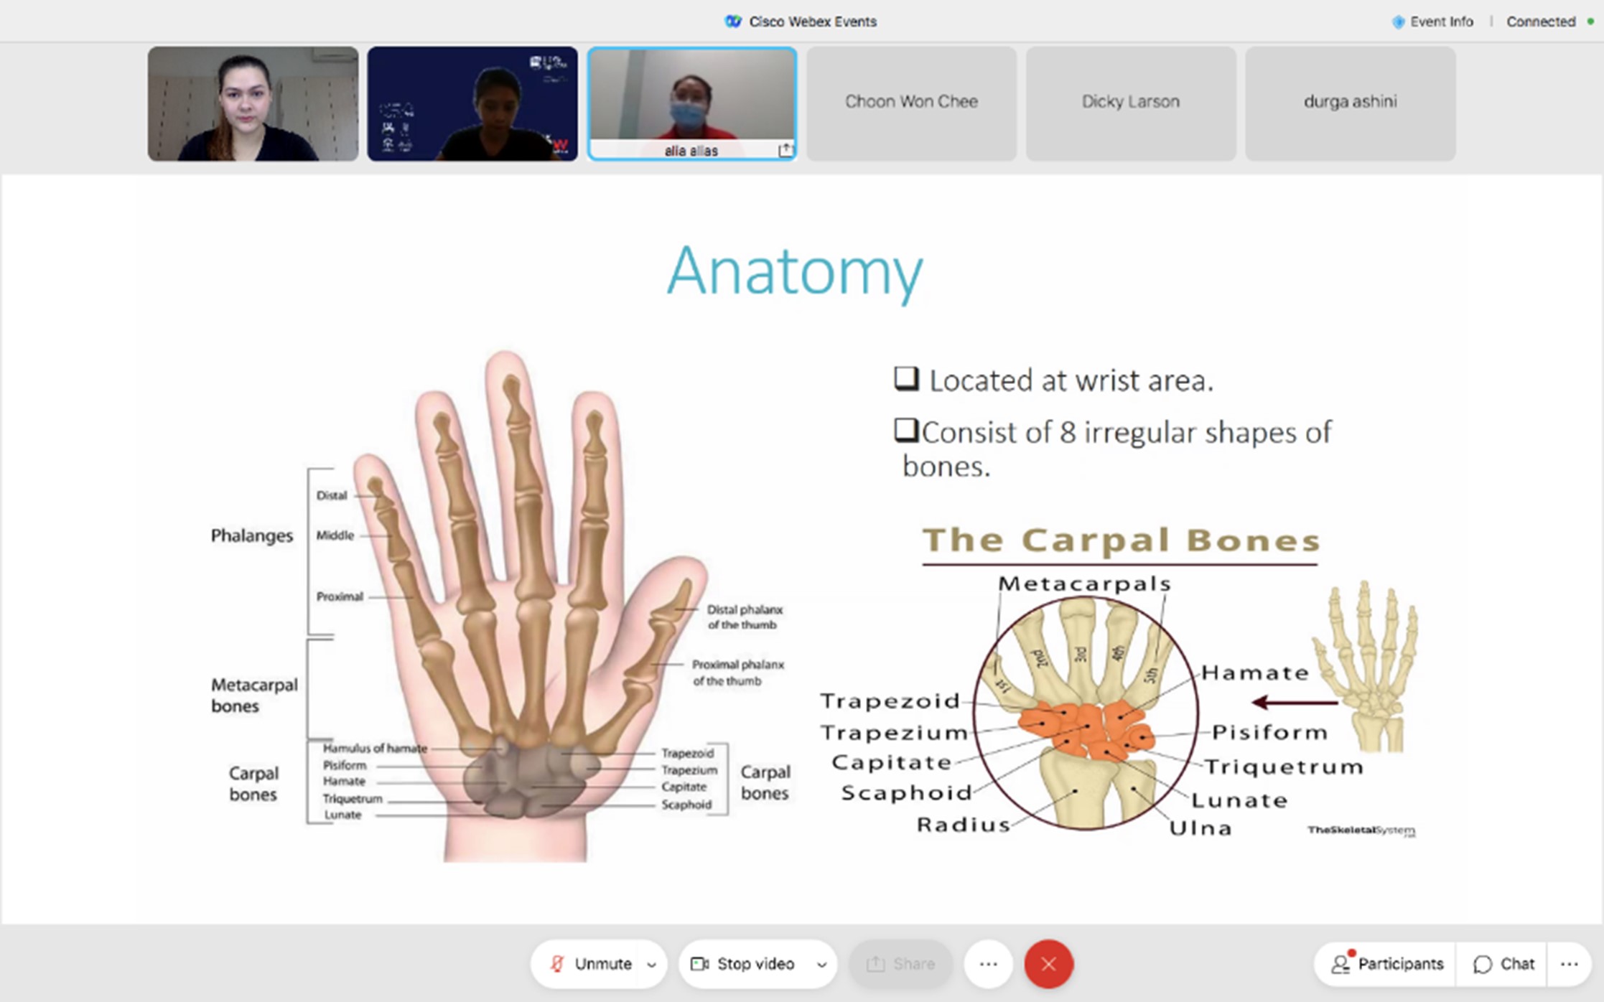This screenshot has width=1604, height=1002.
Task: Click the Event Info shield icon
Action: 1398,22
